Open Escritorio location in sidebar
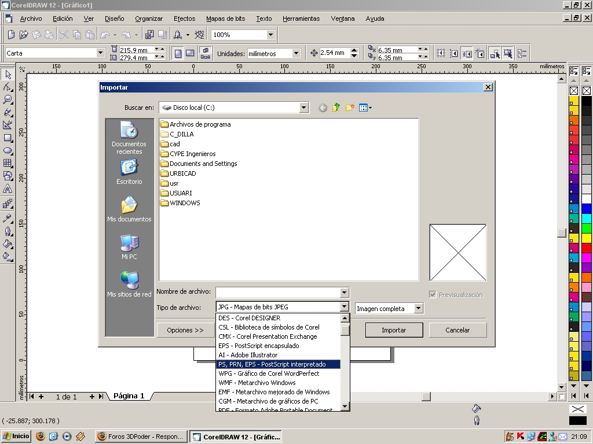Image resolution: width=593 pixels, height=444 pixels. click(129, 172)
